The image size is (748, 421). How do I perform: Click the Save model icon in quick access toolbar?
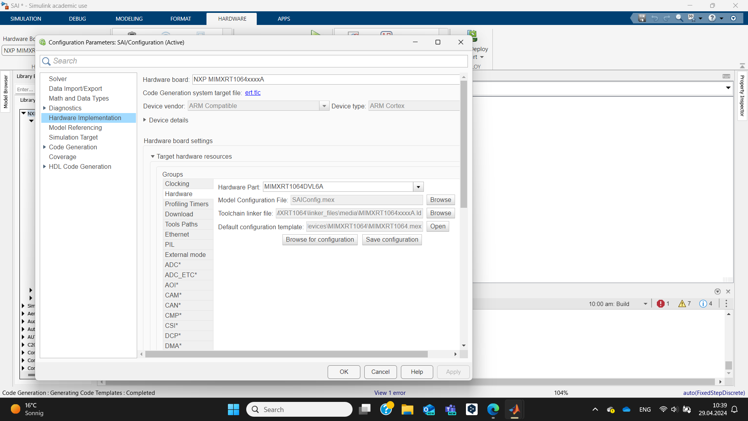tap(642, 18)
